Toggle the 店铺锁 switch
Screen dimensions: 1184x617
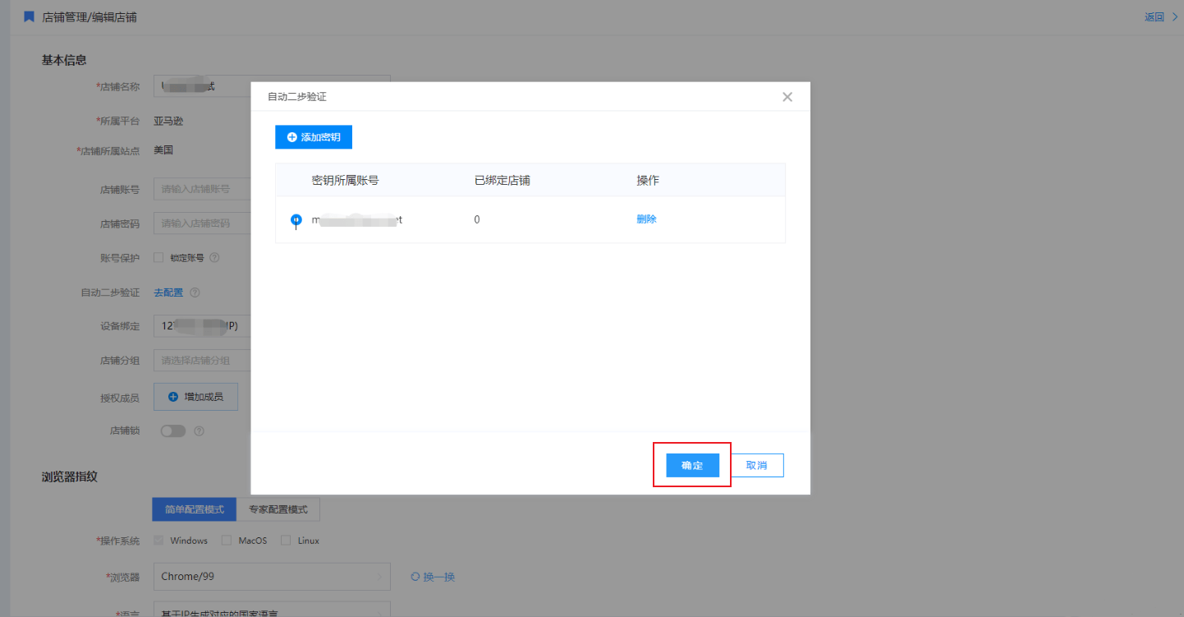173,431
